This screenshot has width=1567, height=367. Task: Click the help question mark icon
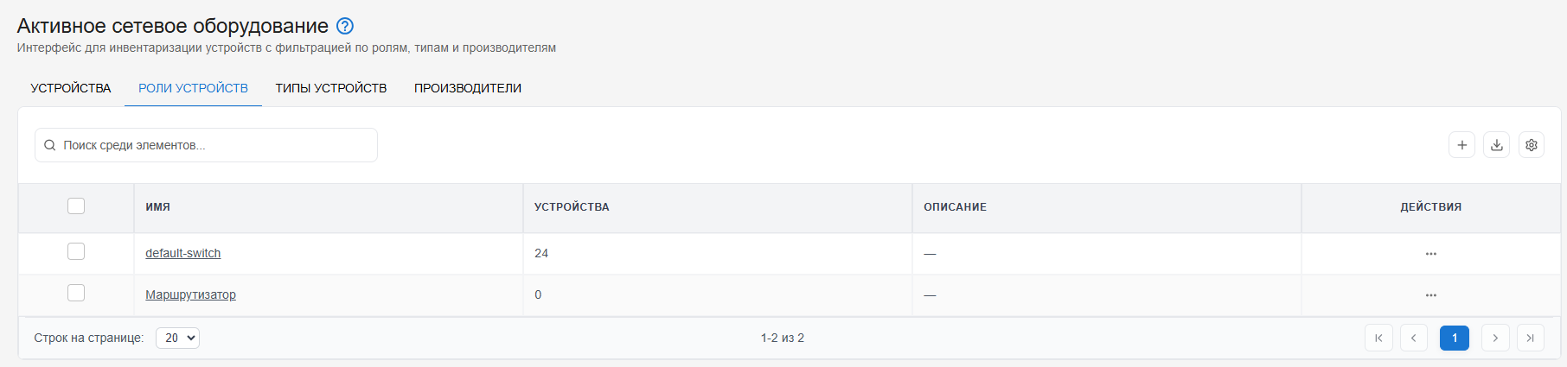345,26
